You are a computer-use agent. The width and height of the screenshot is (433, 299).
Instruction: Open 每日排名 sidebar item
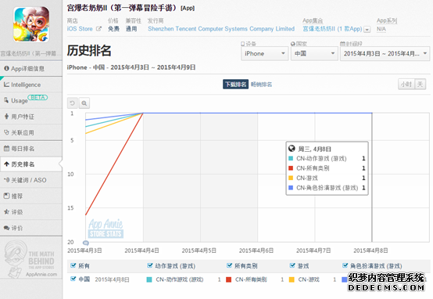(31, 149)
